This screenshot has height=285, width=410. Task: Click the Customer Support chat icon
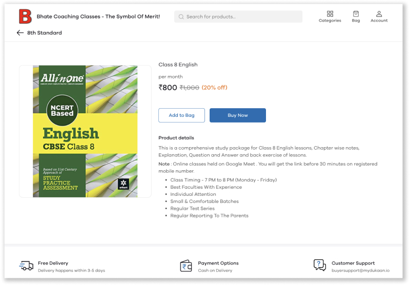point(319,265)
